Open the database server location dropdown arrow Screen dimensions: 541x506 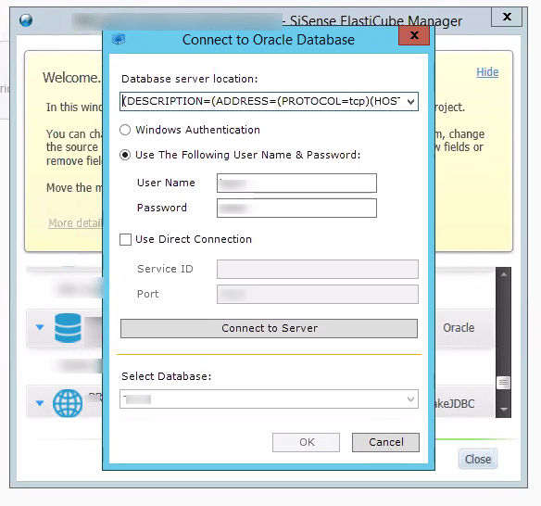410,101
